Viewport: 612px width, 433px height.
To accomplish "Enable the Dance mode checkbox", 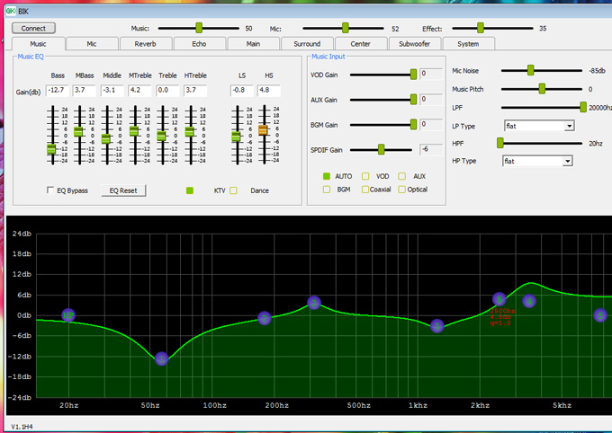I will pyautogui.click(x=233, y=190).
